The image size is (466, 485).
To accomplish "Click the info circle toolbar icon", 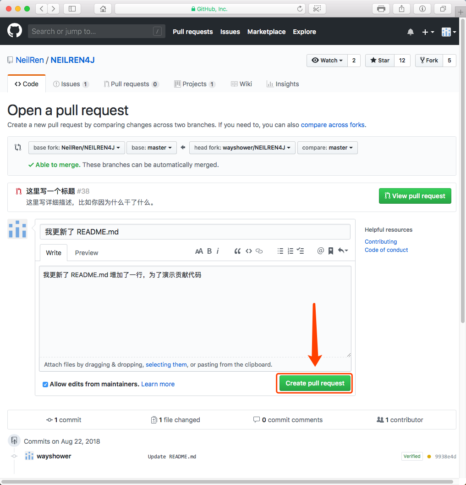I will pyautogui.click(x=422, y=9).
